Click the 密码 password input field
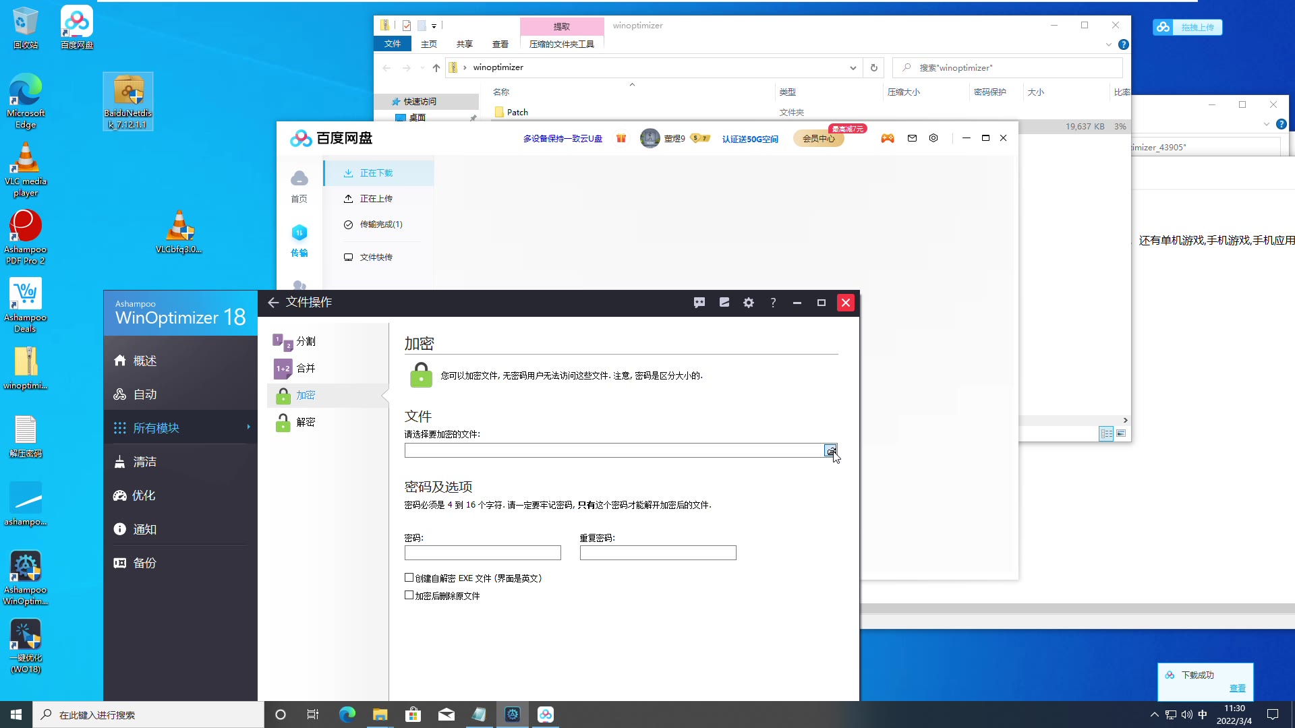 (x=482, y=553)
